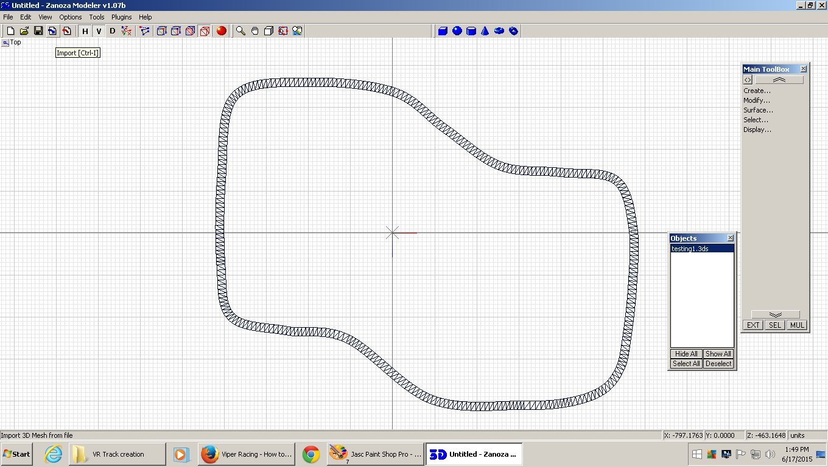Viewport: 828px width, 467px height.
Task: Click the colored axes icon next to D
Action: coord(127,31)
